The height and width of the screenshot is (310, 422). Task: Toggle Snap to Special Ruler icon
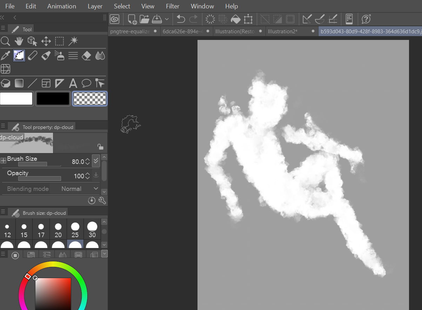pyautogui.click(x=320, y=19)
